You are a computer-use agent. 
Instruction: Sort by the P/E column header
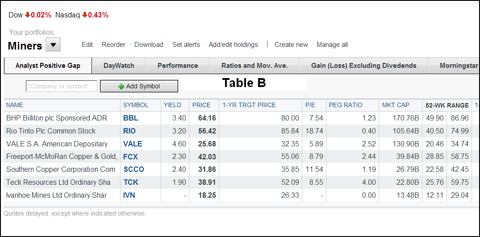point(310,105)
